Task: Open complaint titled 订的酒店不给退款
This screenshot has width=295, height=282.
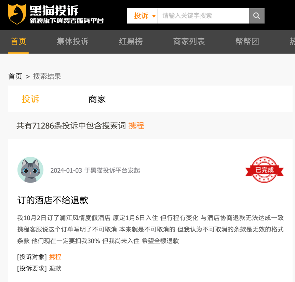Action: (x=53, y=200)
